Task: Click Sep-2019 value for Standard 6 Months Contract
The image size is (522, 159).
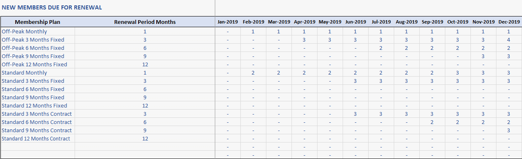Action: (x=432, y=122)
